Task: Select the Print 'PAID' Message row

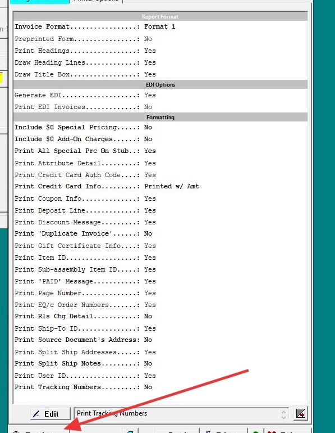Action: click(x=160, y=281)
